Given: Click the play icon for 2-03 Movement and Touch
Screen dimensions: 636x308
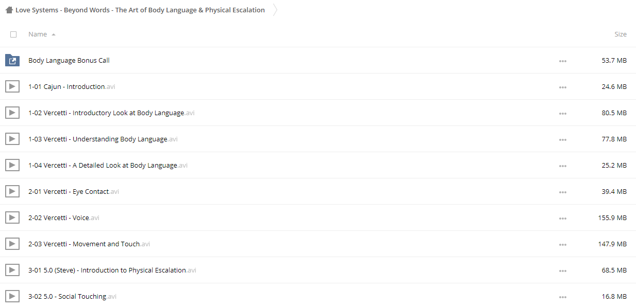Looking at the screenshot, I should tap(12, 244).
